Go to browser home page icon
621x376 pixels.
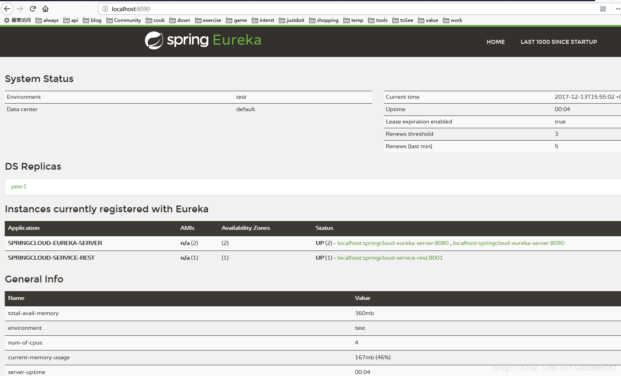pos(45,9)
